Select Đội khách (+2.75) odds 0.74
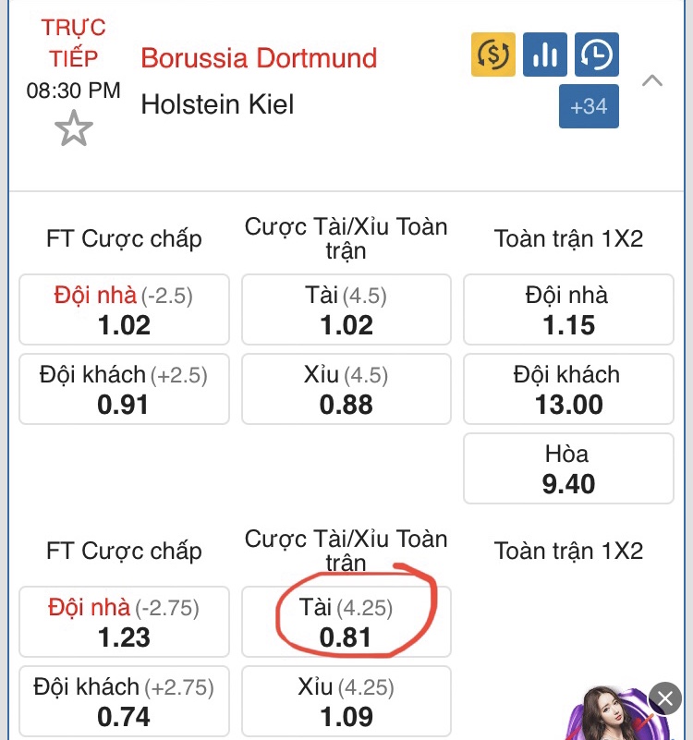The width and height of the screenshot is (693, 740). pyautogui.click(x=124, y=701)
